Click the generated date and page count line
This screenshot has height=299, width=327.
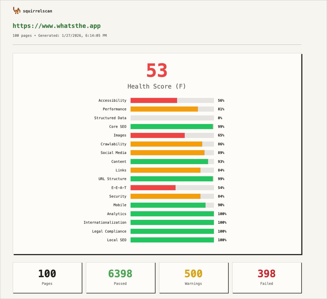60,35
